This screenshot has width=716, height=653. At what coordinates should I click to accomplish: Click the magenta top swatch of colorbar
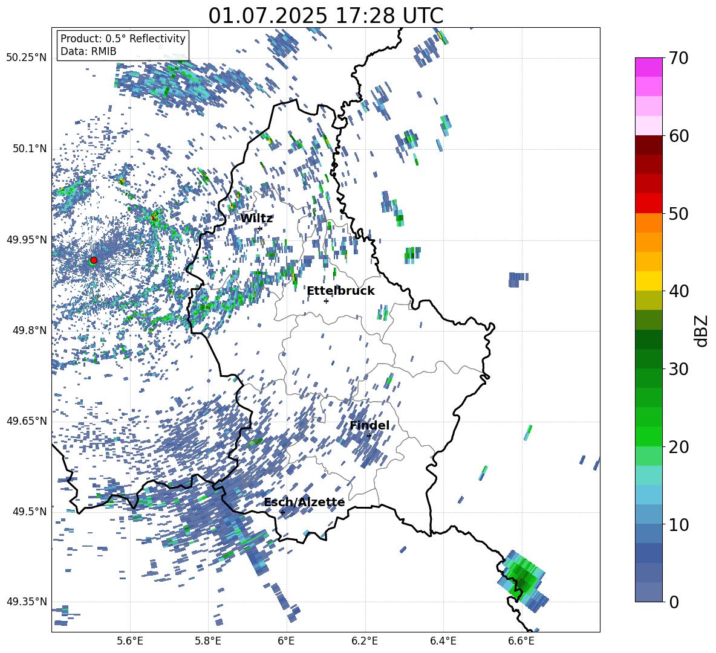tap(648, 67)
